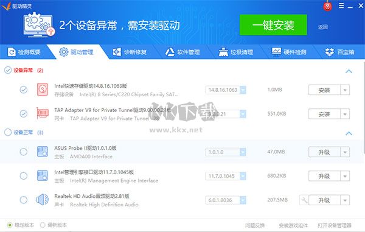This screenshot has height=232, width=365.
Task: Install the TAP Adapter V9 driver
Action: click(324, 114)
